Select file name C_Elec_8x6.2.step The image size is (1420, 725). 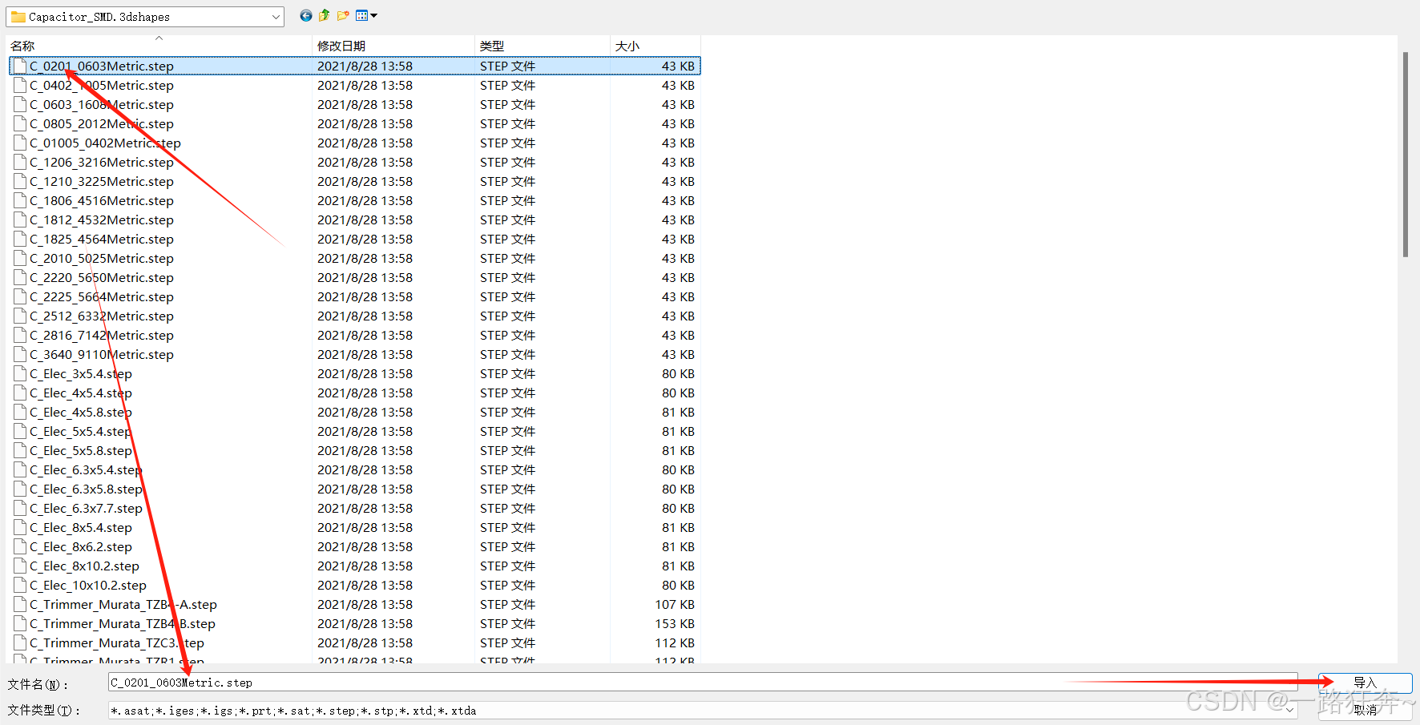(81, 547)
